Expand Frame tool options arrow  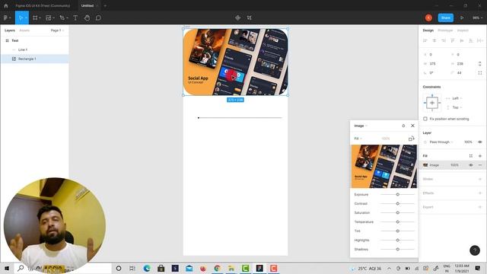[x=40, y=18]
